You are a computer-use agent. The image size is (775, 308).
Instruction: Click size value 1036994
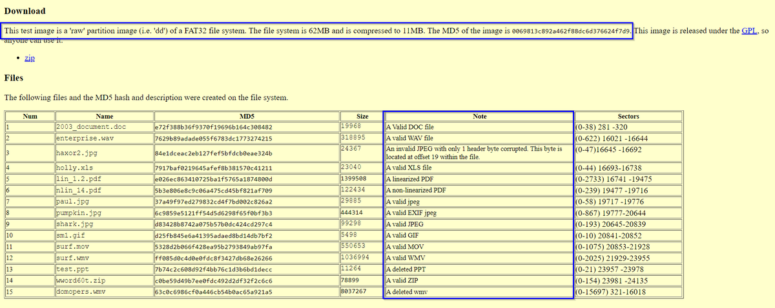coord(355,257)
